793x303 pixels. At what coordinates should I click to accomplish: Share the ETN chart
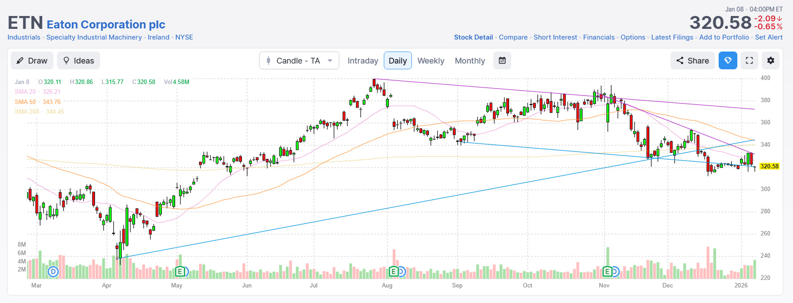(x=692, y=61)
